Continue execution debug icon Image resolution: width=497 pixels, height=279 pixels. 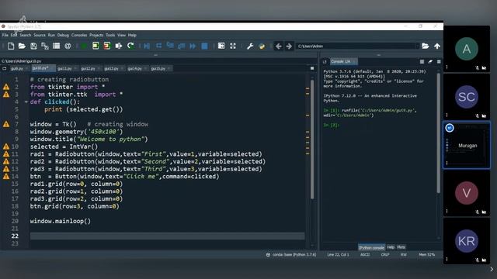[193, 46]
